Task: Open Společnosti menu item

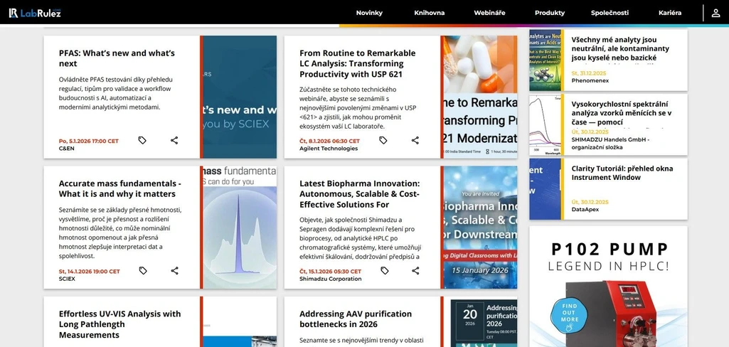Action: (x=610, y=13)
